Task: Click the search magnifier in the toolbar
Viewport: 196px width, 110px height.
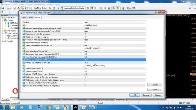Action: pos(190,8)
